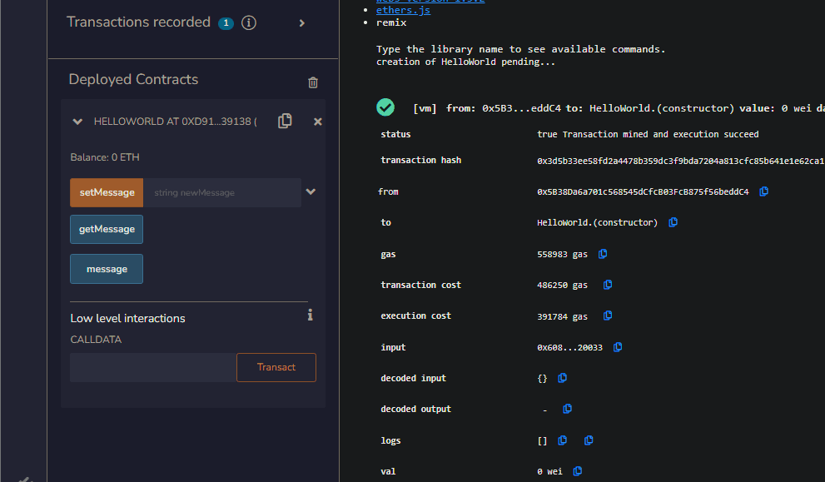Click the status true Transaction mined text
The width and height of the screenshot is (825, 482).
tap(648, 134)
